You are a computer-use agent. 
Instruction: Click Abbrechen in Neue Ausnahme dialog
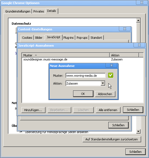pyautogui.click(x=105, y=94)
